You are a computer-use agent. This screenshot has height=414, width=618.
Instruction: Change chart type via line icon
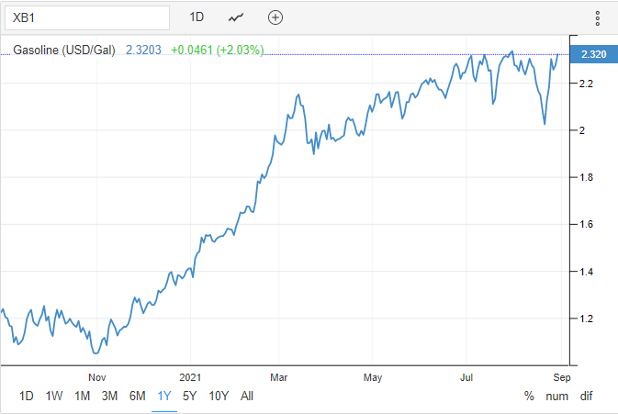click(236, 17)
